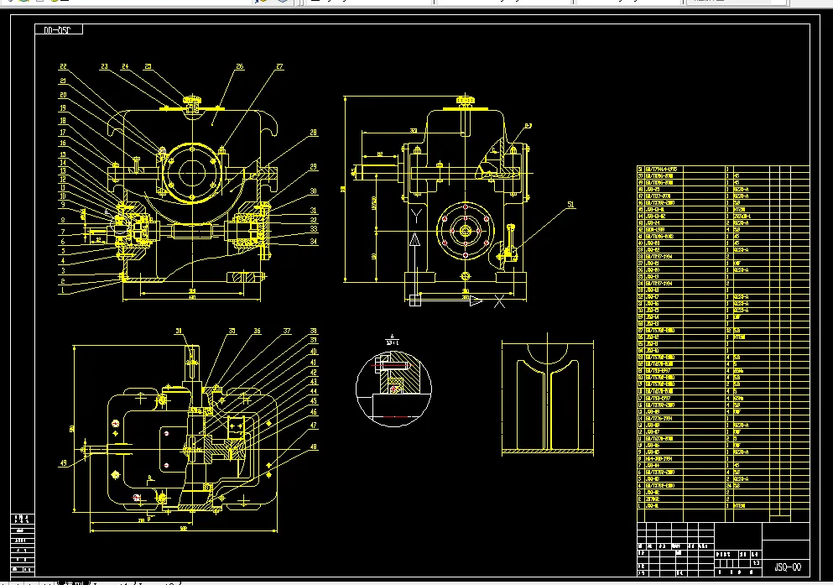Select balloon number 47 in the top view
The width and height of the screenshot is (833, 585).
[x=314, y=425]
